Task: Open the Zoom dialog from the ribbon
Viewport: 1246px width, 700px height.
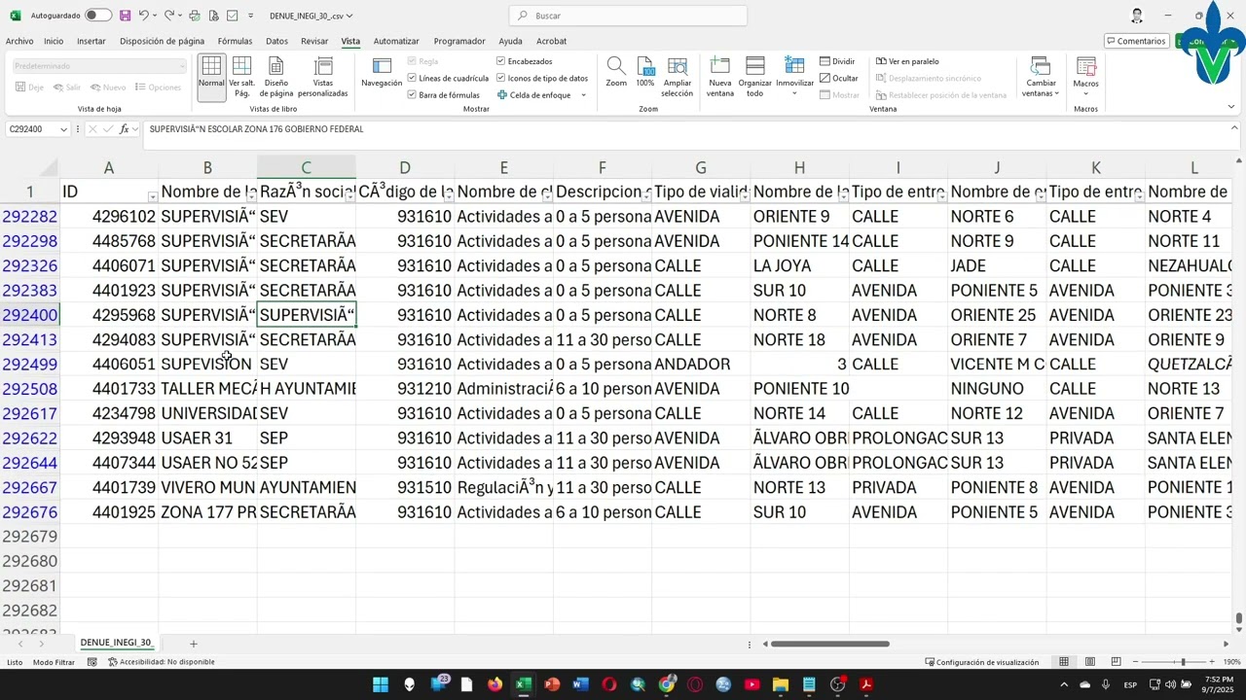Action: tap(616, 73)
